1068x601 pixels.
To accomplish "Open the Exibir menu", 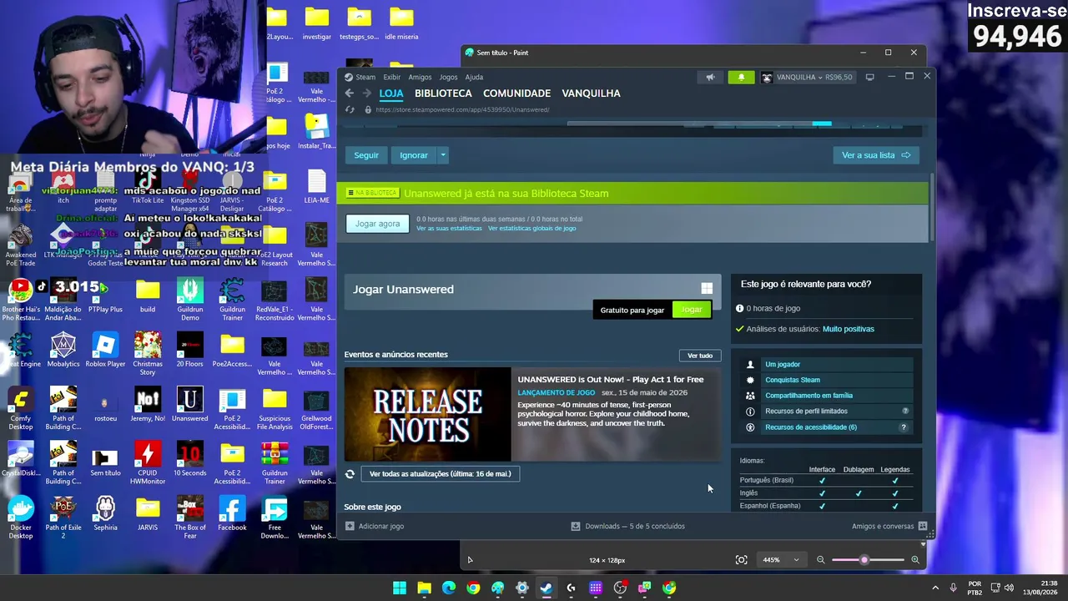I will [x=392, y=78].
